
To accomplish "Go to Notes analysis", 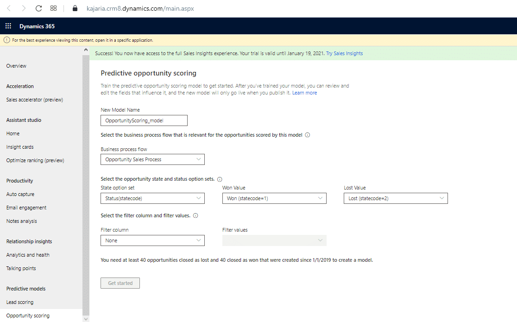I will click(21, 221).
